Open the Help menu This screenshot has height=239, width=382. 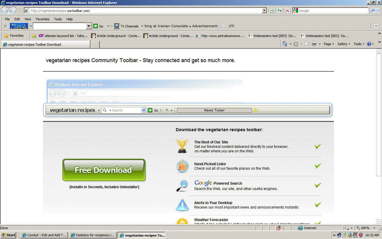(x=70, y=19)
